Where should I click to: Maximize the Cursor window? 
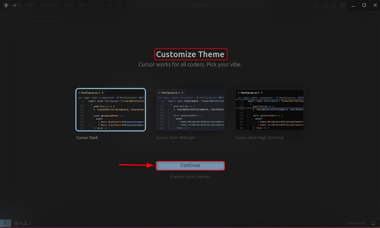tap(364, 5)
